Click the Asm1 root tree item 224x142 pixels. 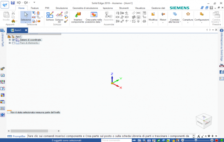(x=18, y=37)
